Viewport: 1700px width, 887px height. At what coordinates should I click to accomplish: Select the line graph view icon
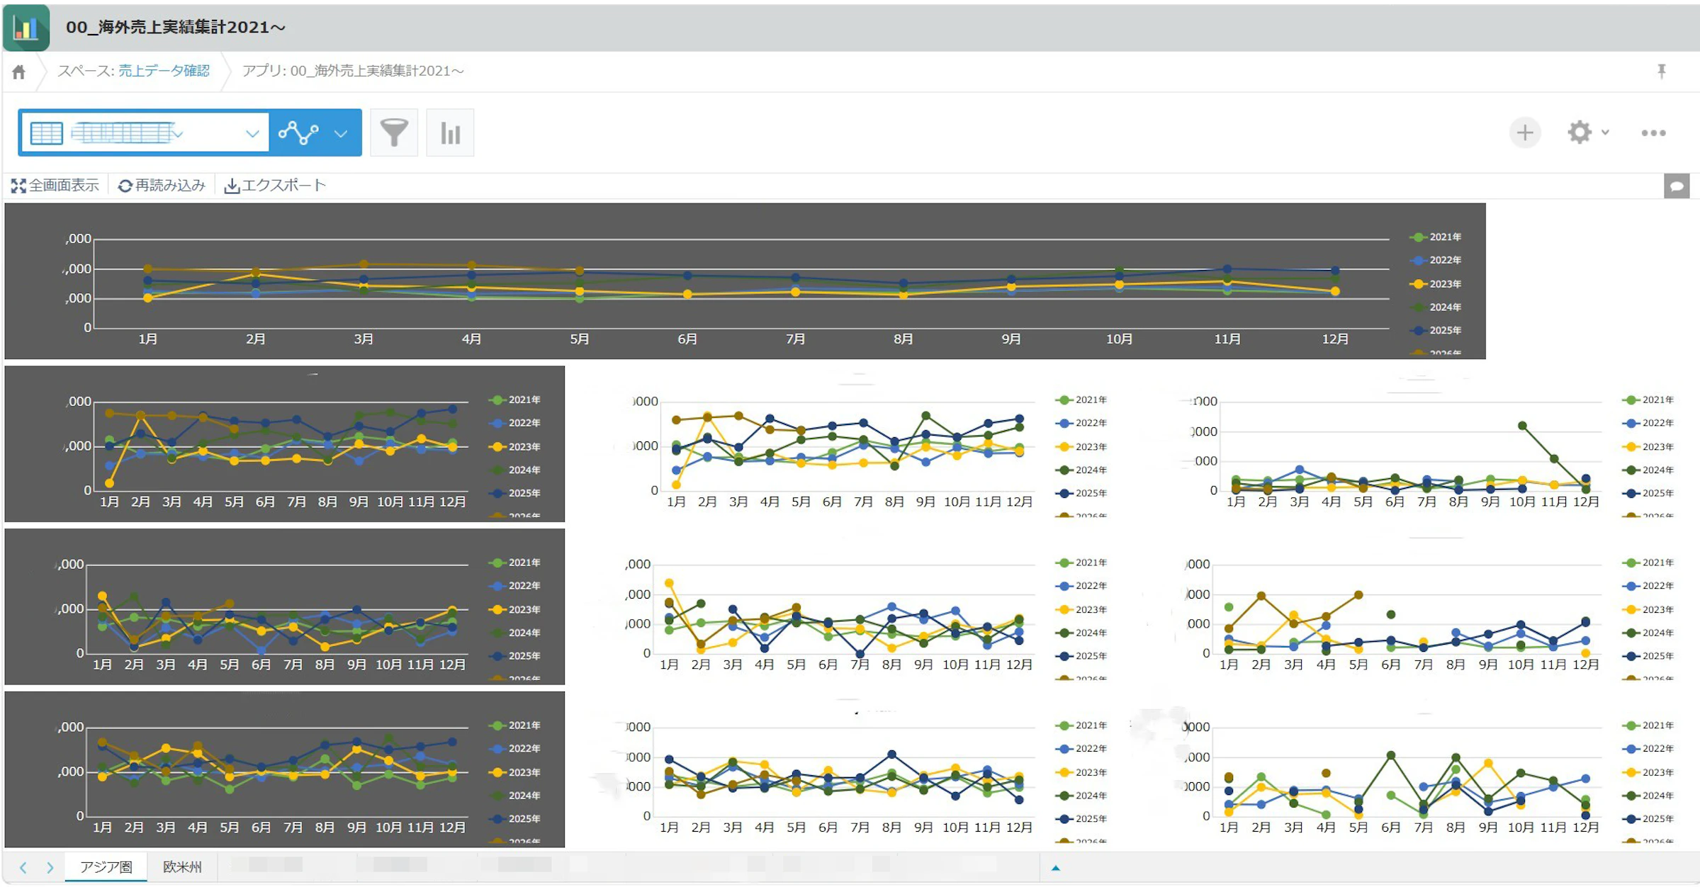(298, 132)
